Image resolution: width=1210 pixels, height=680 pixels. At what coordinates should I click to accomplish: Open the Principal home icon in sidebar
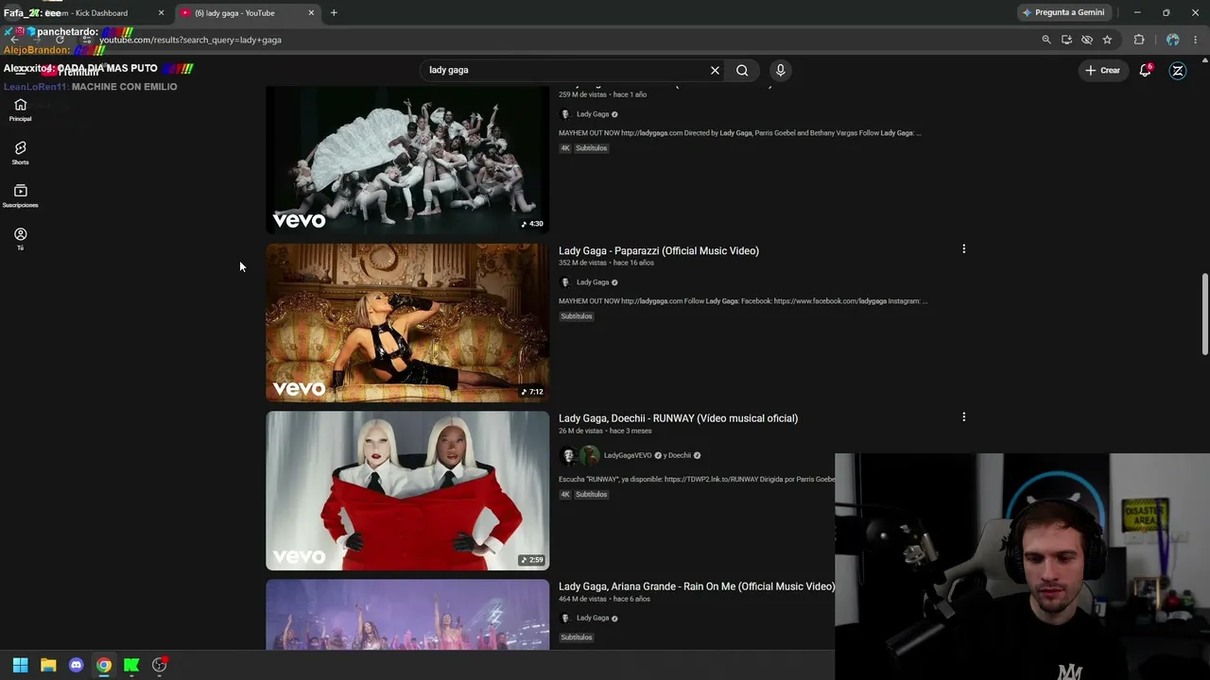pyautogui.click(x=20, y=110)
